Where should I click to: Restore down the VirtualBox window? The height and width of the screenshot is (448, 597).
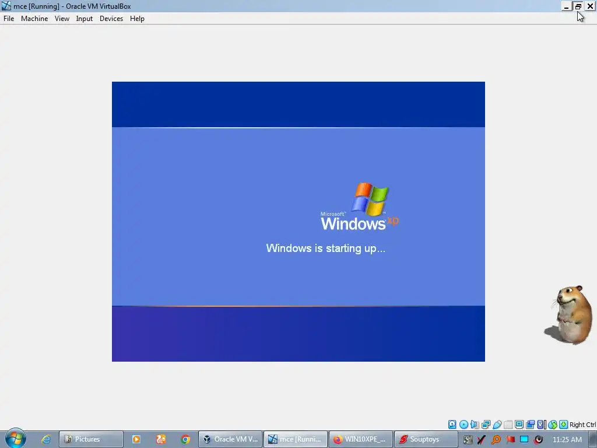click(578, 6)
